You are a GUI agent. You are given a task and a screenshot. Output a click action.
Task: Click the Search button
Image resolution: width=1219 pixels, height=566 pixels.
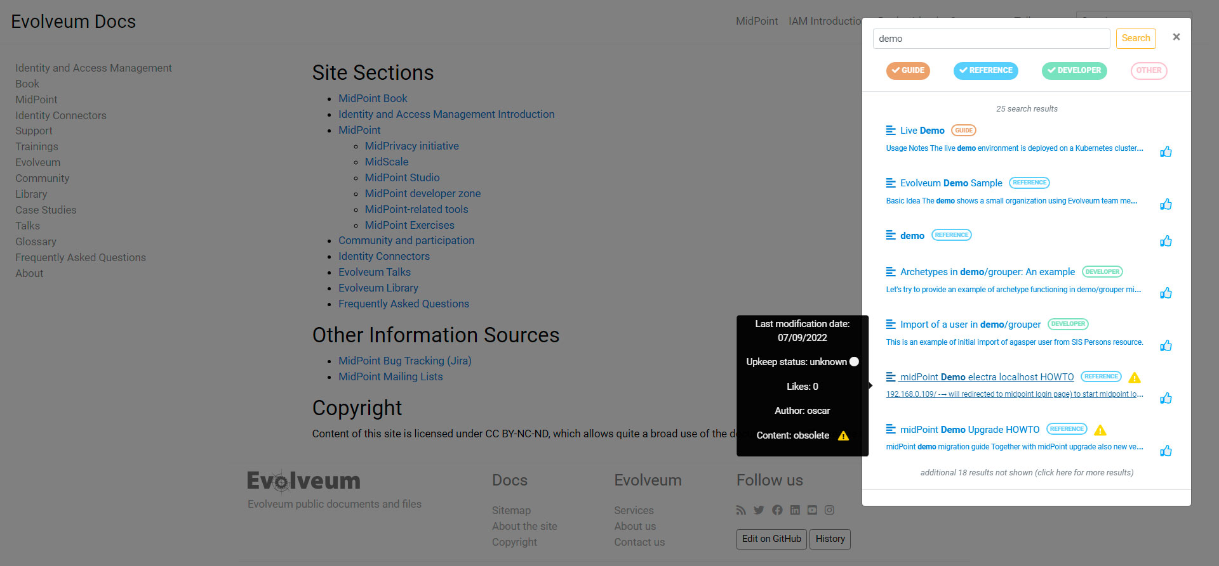[1136, 38]
